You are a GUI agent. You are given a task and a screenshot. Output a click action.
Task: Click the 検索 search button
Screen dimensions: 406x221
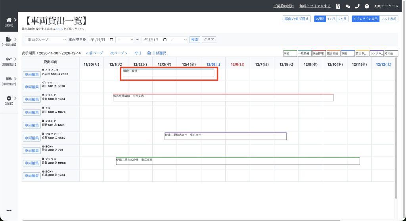click(x=195, y=40)
